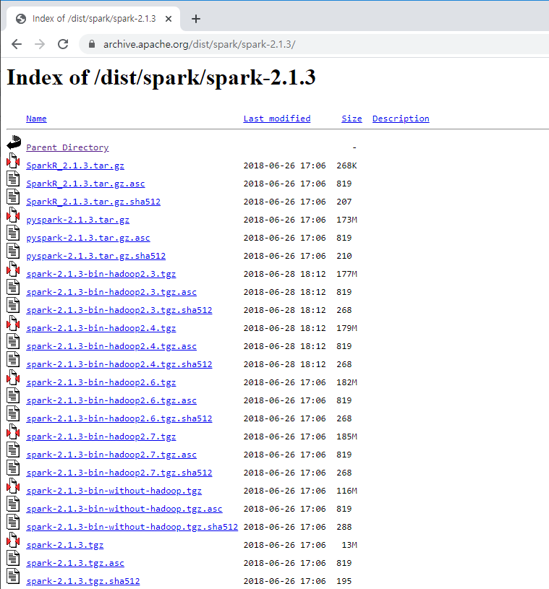Sort listing by Description column
The image size is (549, 589).
click(x=401, y=119)
